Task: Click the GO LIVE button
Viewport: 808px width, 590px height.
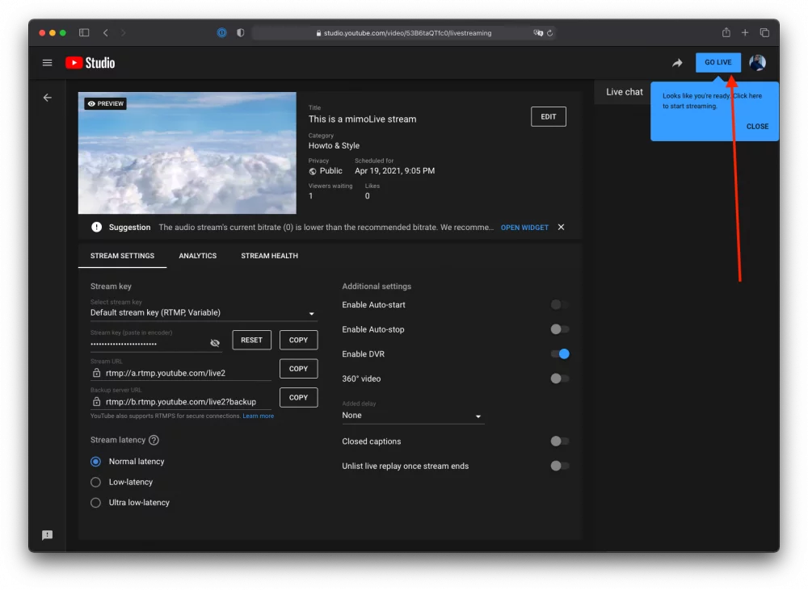Action: tap(718, 62)
